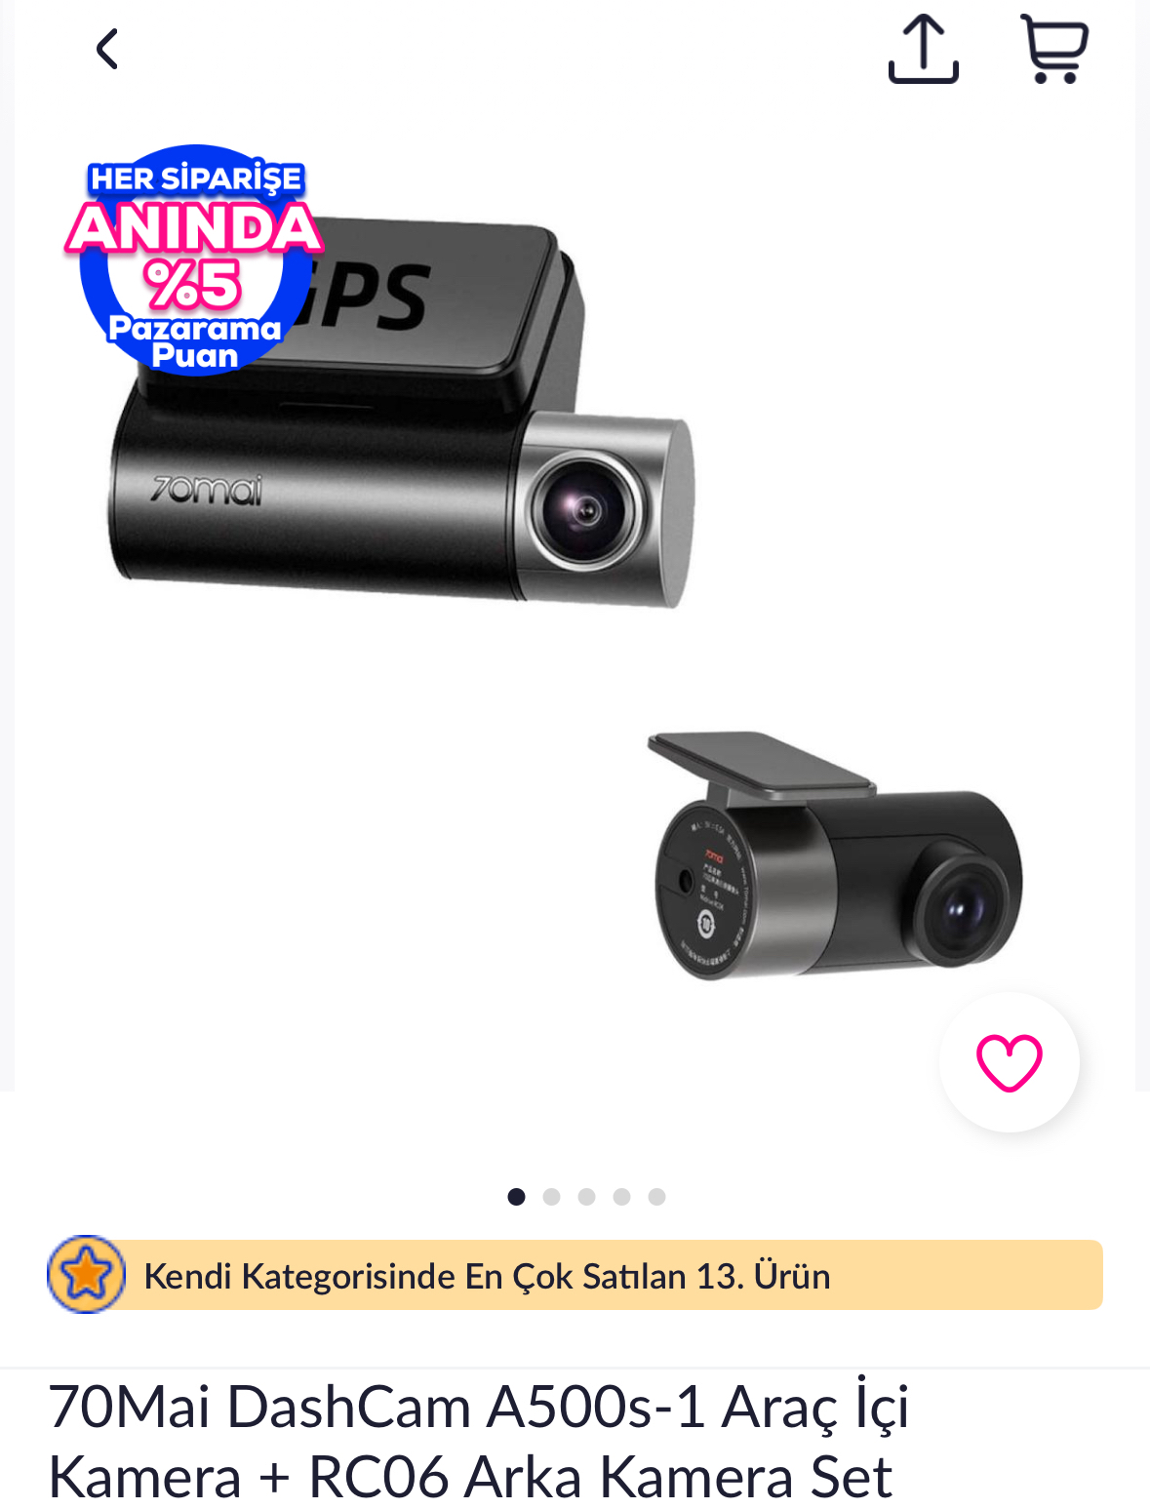
Task: Tap the 'Kamera + RC06 Arka Kamera Set' text line
Action: coord(470,1476)
